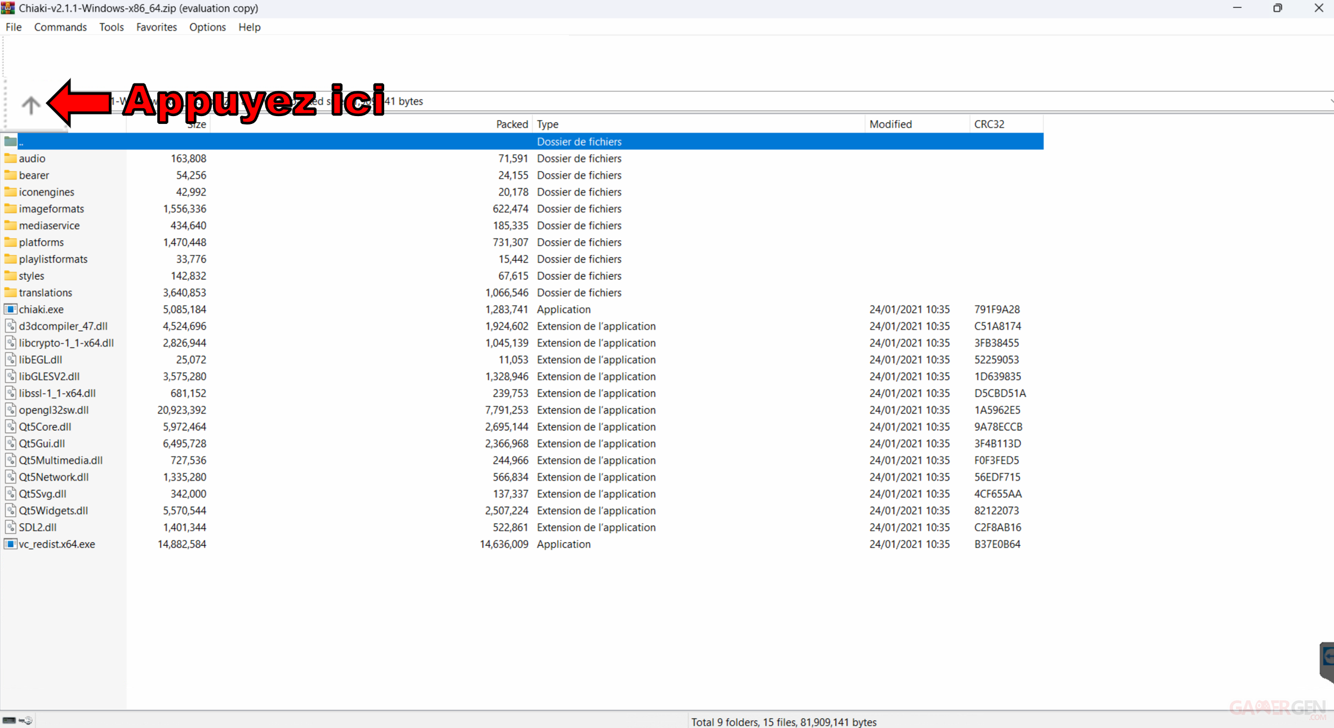
Task: Click CRC32 value B37E0B64
Action: tap(997, 544)
